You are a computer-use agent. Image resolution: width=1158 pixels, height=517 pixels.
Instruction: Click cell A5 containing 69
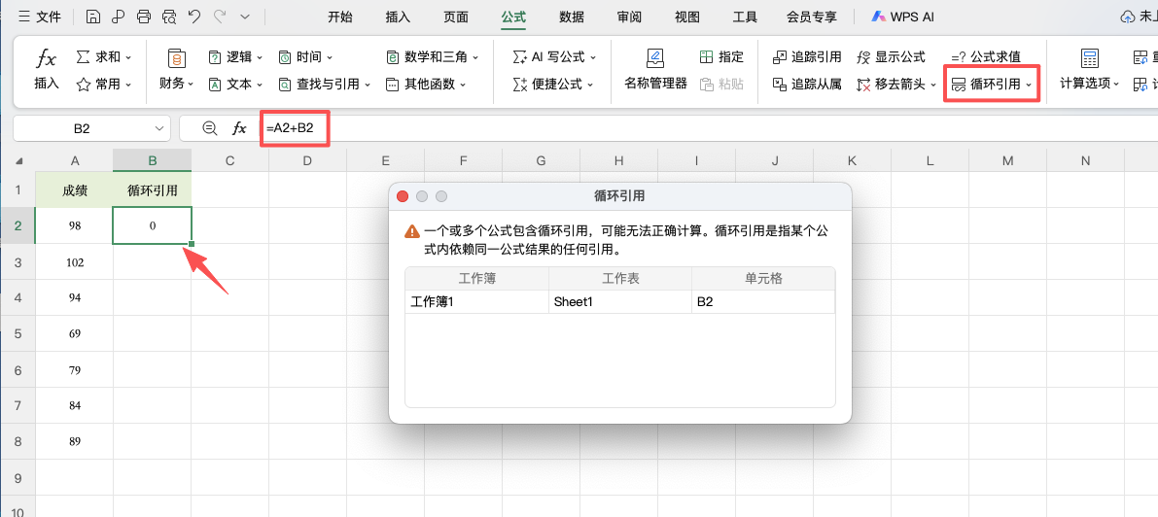coord(75,334)
